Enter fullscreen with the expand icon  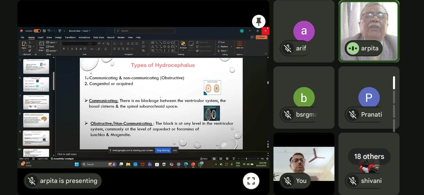[x=251, y=181]
